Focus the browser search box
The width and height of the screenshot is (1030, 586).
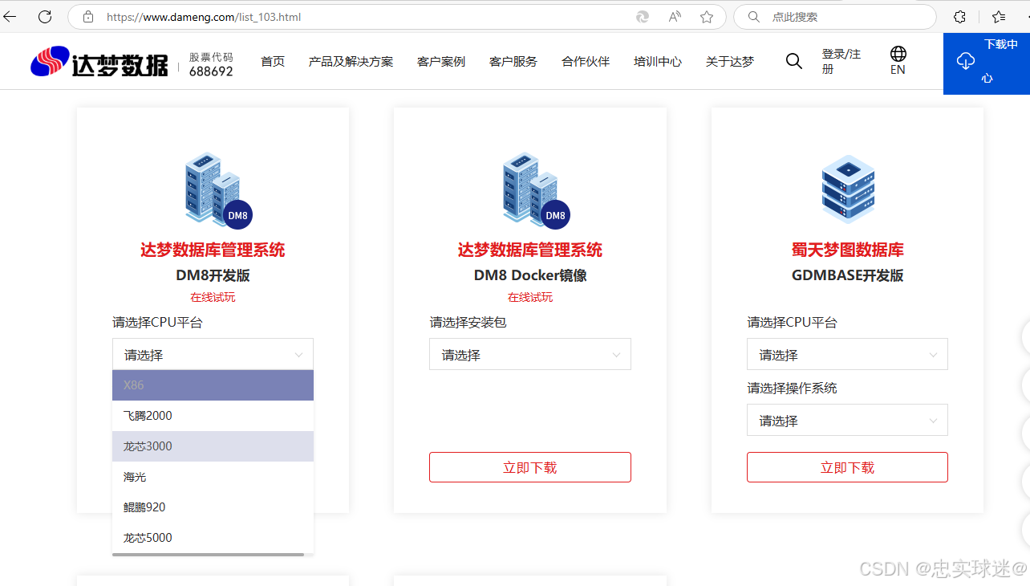(834, 17)
